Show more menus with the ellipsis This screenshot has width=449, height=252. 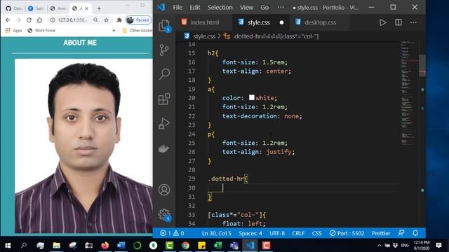(281, 8)
